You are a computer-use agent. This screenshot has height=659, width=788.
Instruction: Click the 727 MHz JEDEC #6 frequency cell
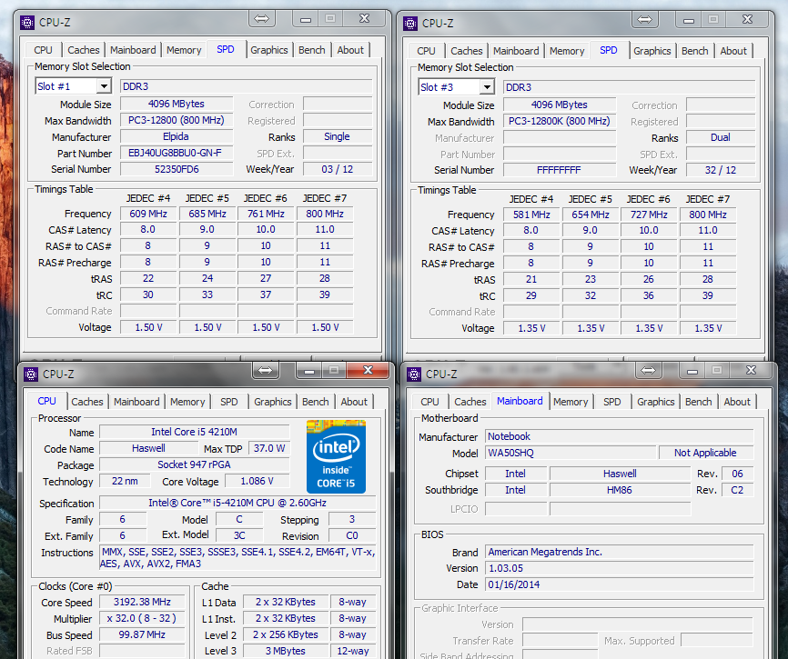649,215
